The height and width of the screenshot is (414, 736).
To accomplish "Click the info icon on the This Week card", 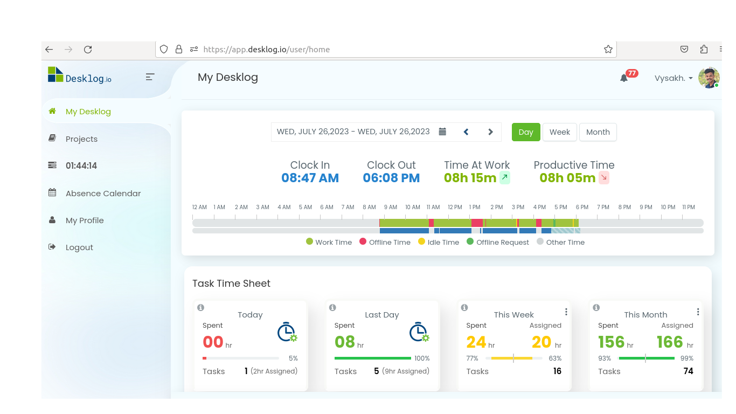I will [464, 307].
